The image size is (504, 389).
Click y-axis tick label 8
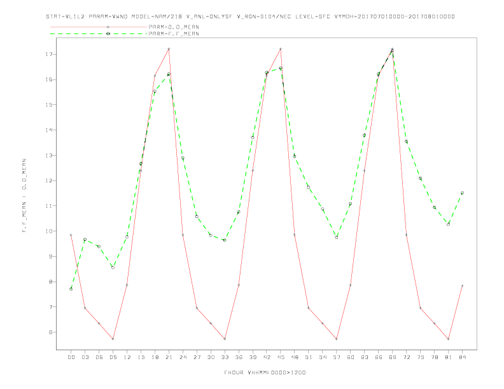(x=50, y=282)
